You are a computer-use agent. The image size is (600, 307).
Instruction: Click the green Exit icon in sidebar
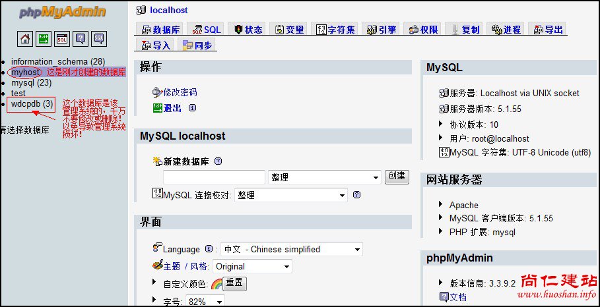click(44, 39)
